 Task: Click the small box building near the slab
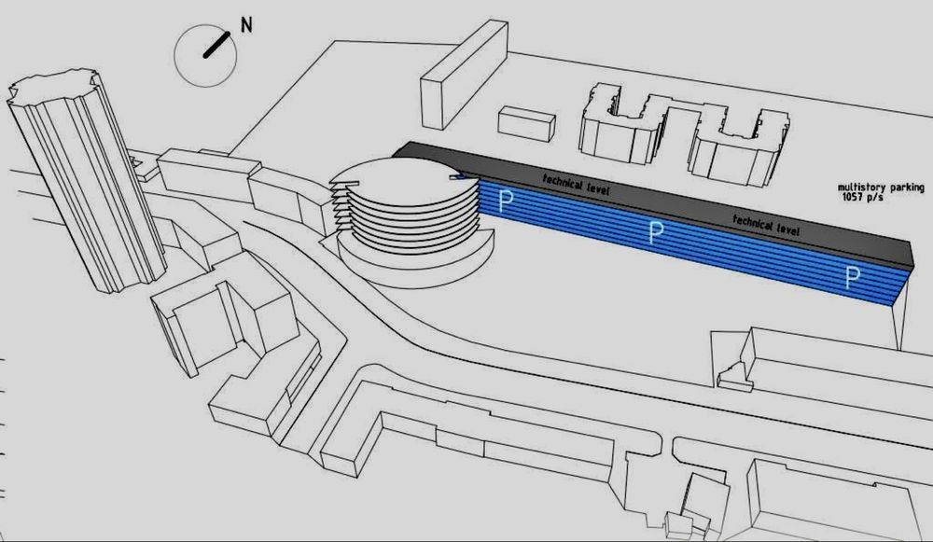click(x=526, y=124)
